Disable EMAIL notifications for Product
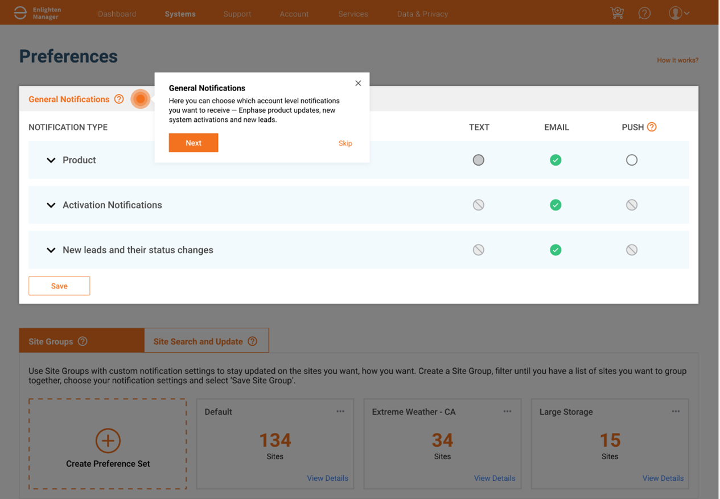This screenshot has height=499, width=720. pyautogui.click(x=556, y=160)
